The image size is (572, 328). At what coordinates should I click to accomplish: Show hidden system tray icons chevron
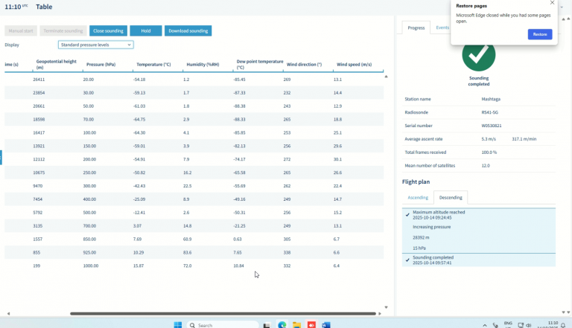point(484,325)
